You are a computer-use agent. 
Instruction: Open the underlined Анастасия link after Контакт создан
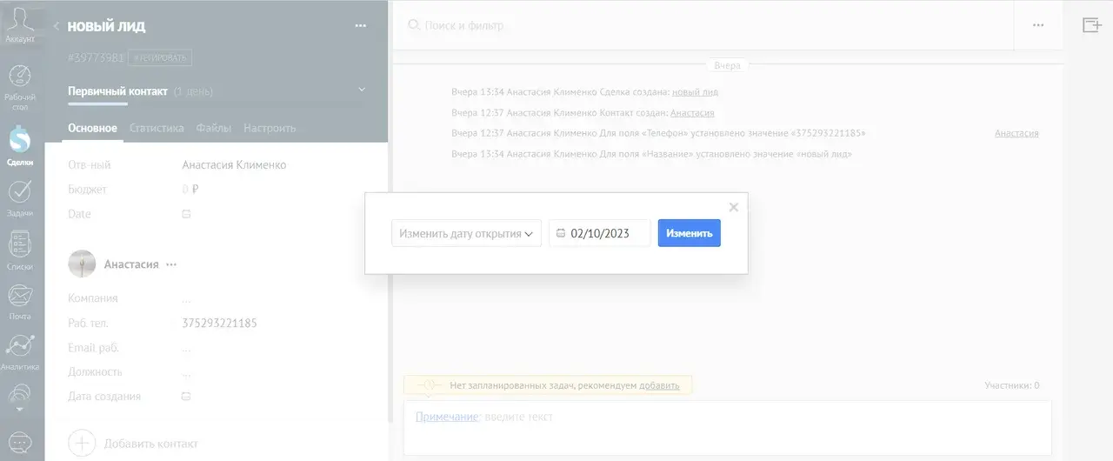[692, 112]
